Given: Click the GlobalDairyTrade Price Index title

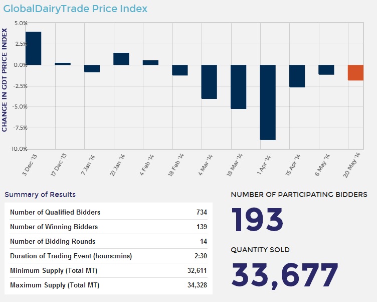Looking at the screenshot, I should click(75, 9).
